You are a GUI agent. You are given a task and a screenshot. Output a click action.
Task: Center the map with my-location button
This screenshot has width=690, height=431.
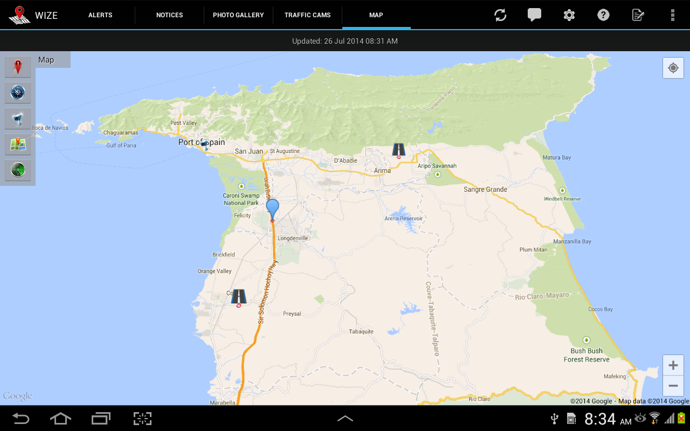coord(673,68)
